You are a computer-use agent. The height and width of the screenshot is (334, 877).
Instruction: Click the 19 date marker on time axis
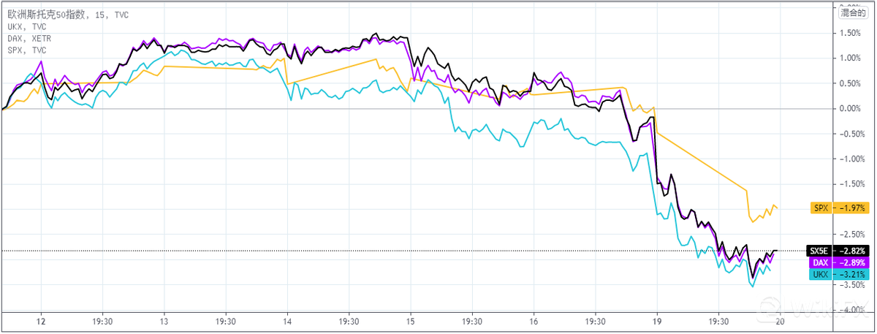[658, 321]
